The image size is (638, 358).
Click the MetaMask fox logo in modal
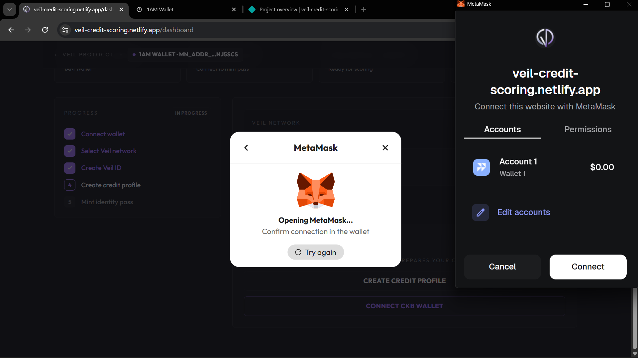tap(316, 190)
